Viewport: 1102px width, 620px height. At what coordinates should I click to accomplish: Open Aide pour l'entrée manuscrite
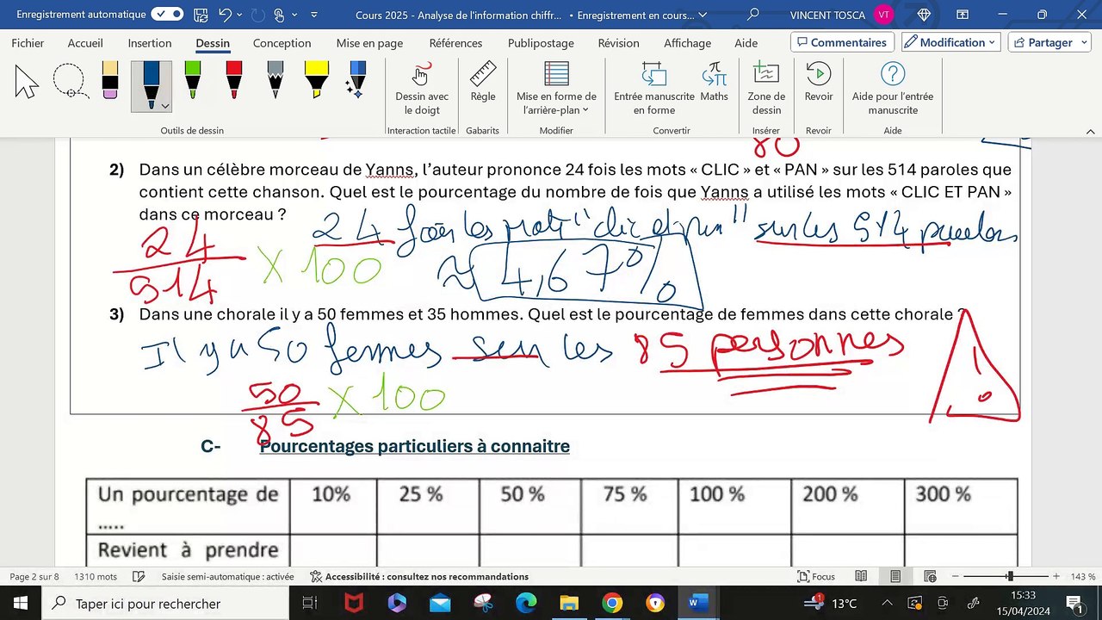point(893,89)
